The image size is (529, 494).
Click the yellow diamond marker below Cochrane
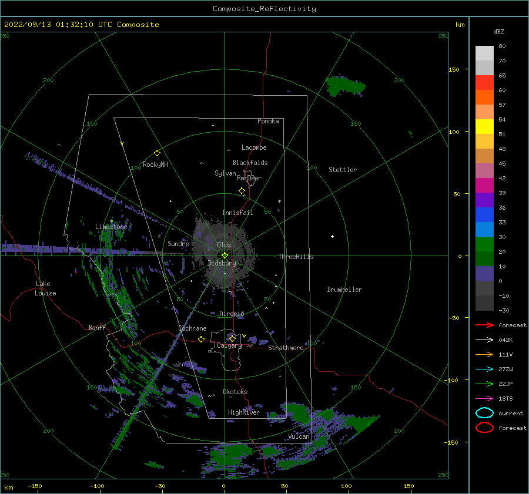[x=202, y=339]
